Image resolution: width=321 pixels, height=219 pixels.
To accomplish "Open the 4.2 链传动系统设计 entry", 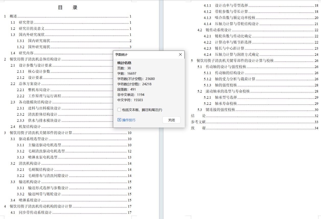I will tap(258, 30).
